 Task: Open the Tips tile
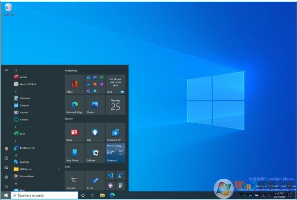point(95,133)
